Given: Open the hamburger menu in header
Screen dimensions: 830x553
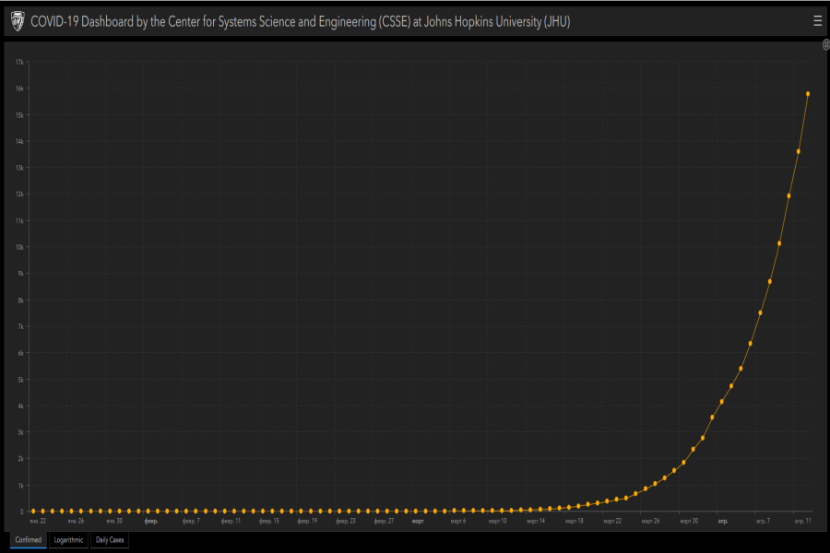Looking at the screenshot, I should [x=817, y=20].
